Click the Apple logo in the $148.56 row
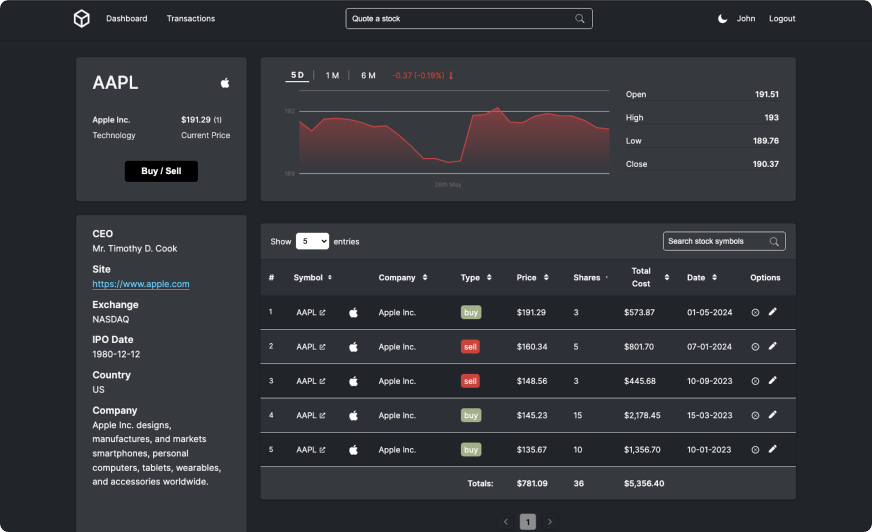This screenshot has width=872, height=532. 353,381
